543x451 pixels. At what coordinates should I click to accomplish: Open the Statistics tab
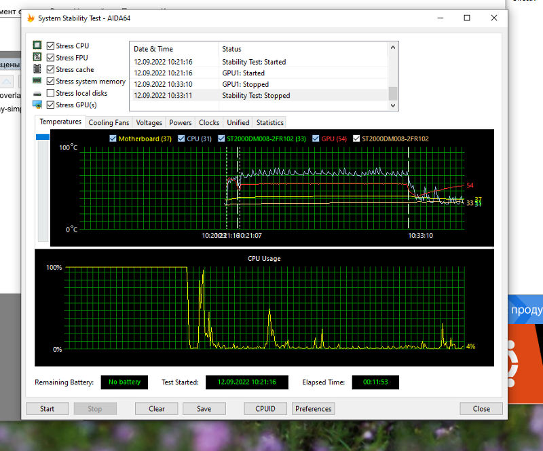[269, 122]
